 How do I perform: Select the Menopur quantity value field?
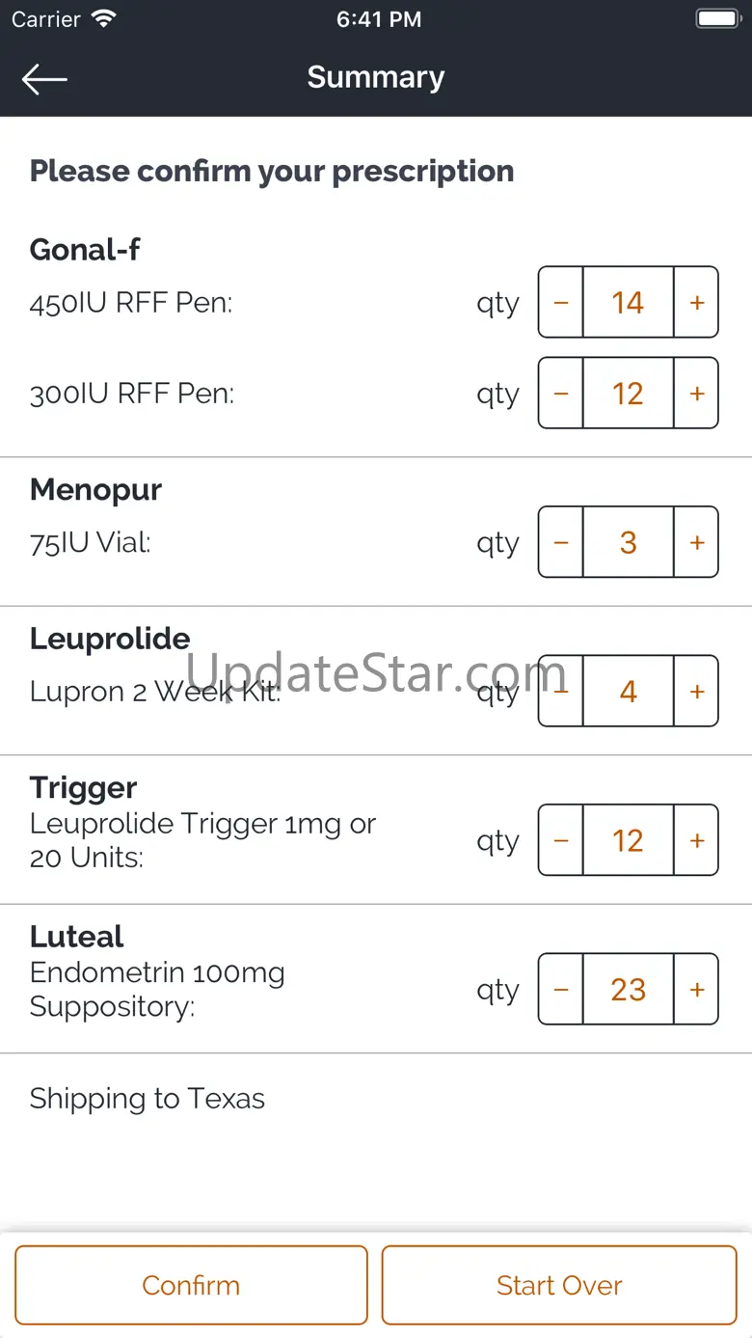click(x=628, y=542)
